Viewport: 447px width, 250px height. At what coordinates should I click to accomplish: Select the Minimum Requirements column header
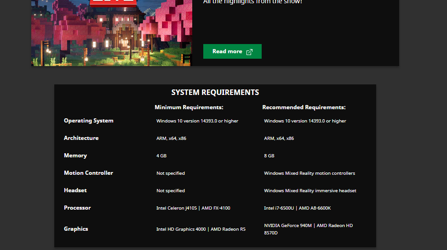point(189,107)
